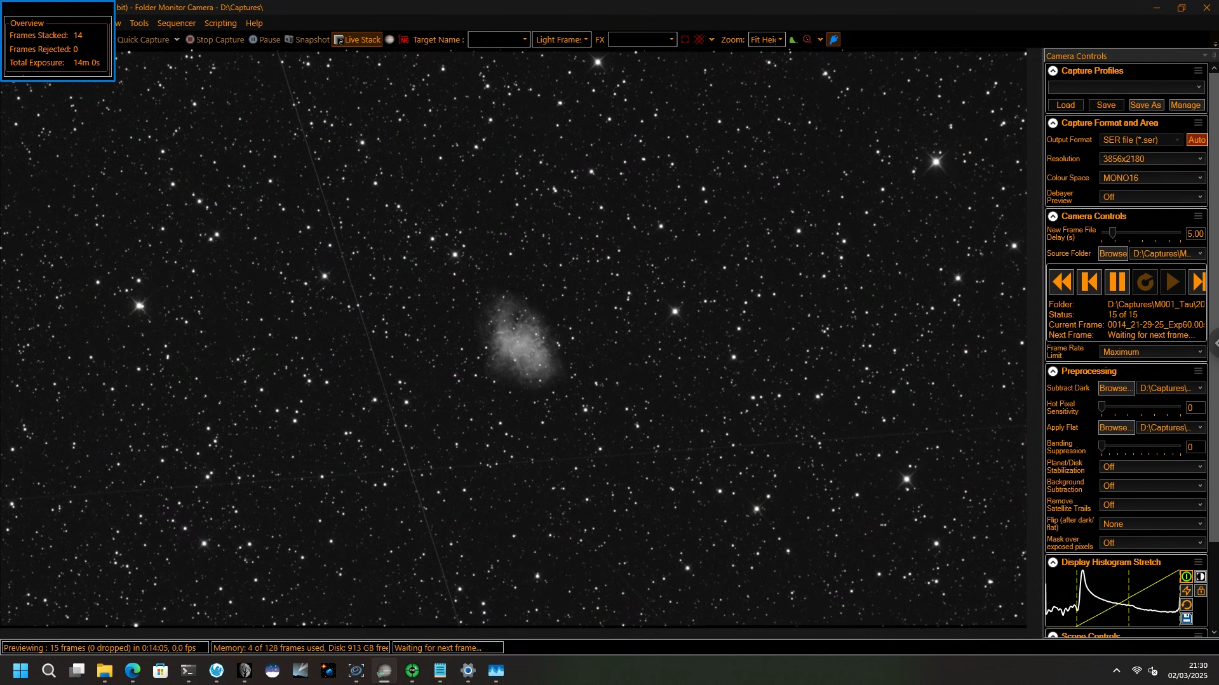Click the Manage capture profiles button

click(x=1185, y=105)
